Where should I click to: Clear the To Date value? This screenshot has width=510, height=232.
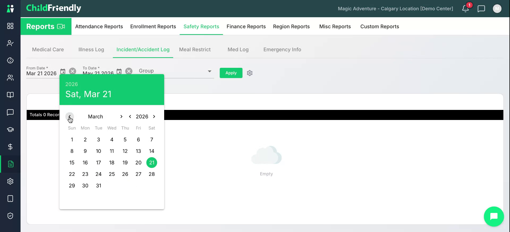tap(129, 71)
